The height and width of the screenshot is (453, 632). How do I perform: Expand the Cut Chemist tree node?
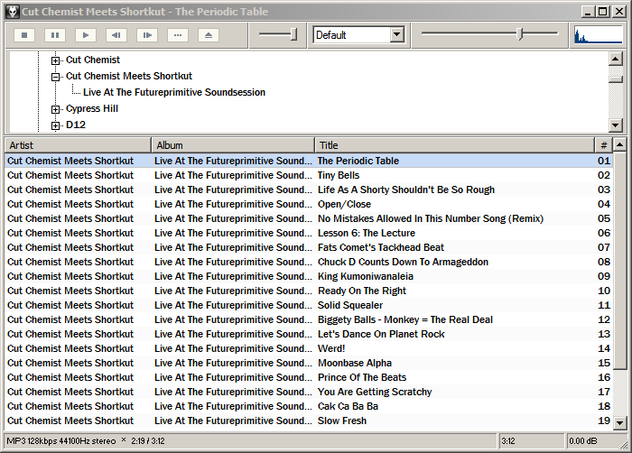(x=56, y=60)
